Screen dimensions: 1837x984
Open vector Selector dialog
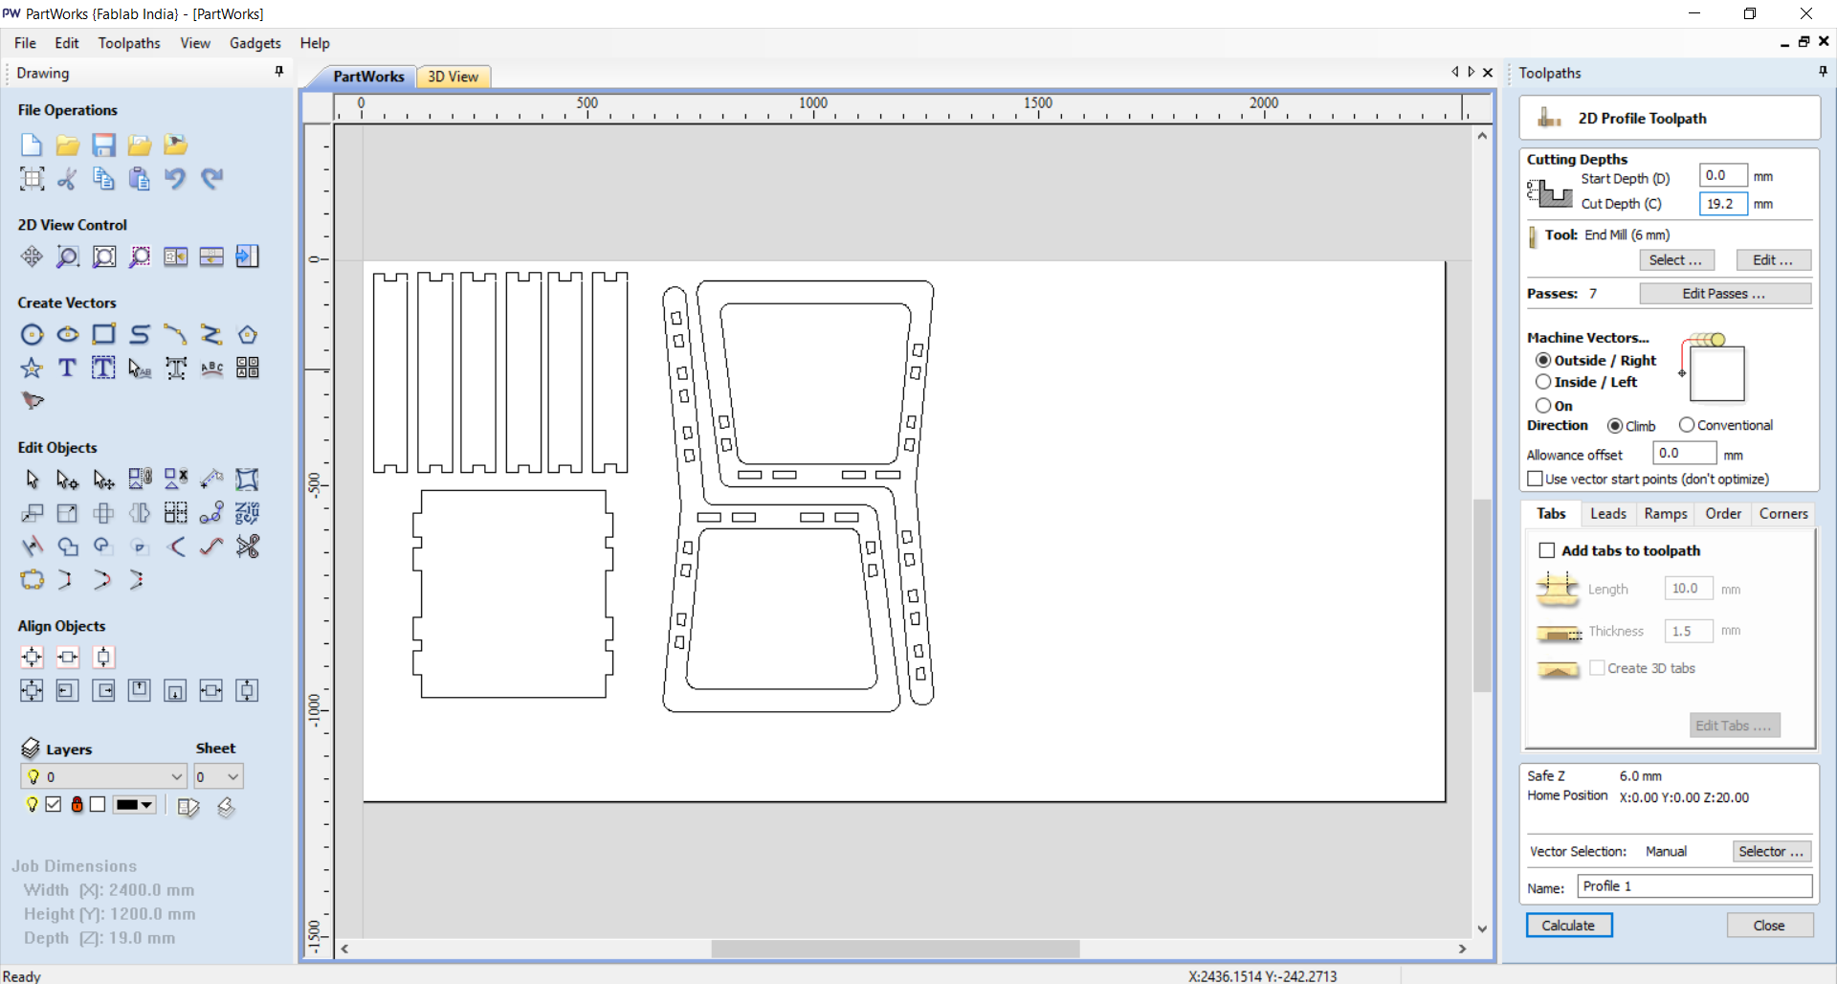(x=1772, y=851)
